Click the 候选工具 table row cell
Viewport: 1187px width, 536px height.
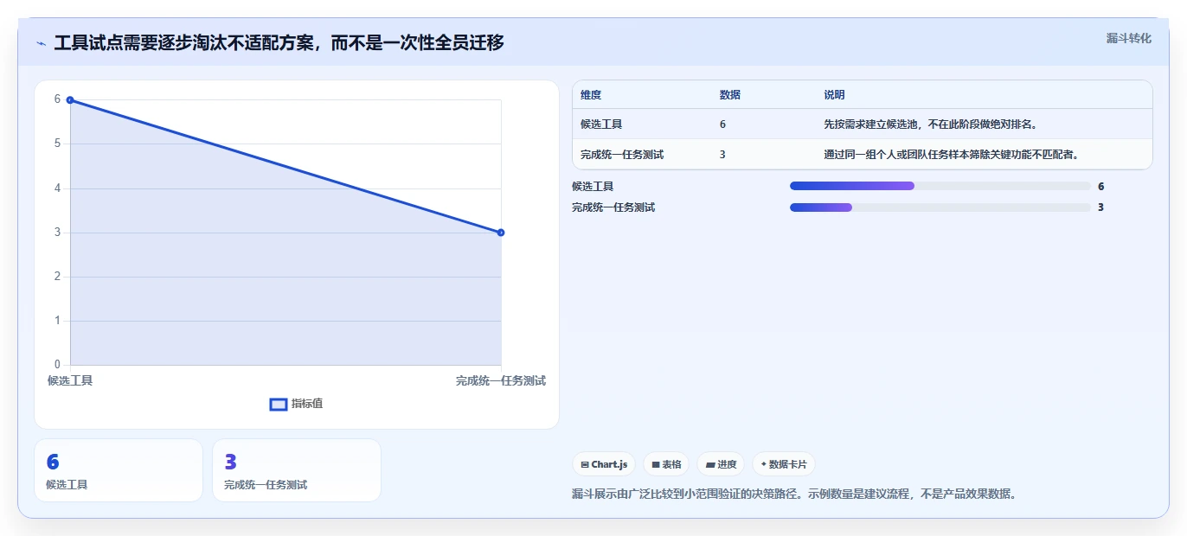[x=601, y=124]
